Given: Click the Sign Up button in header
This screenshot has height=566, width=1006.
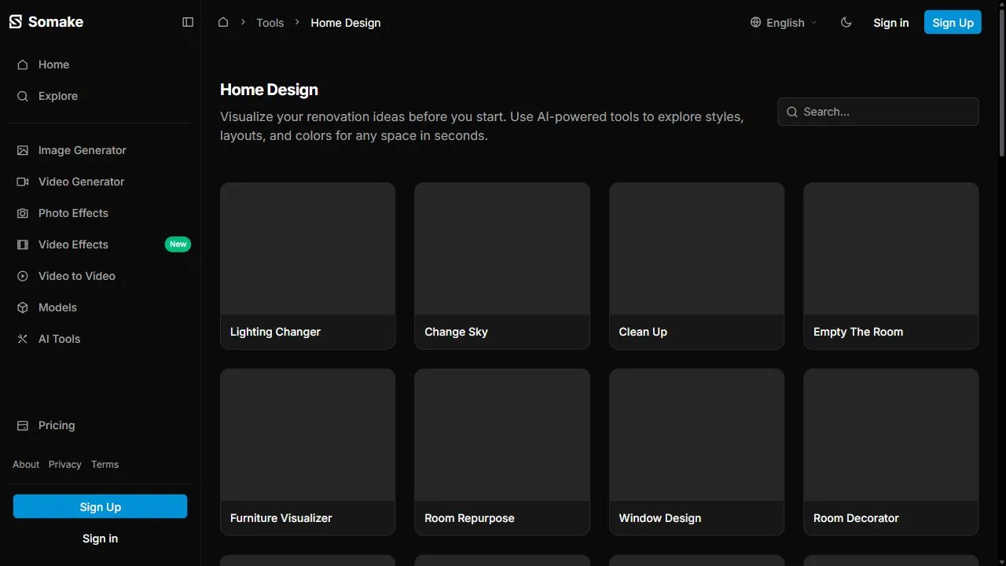Looking at the screenshot, I should [953, 23].
